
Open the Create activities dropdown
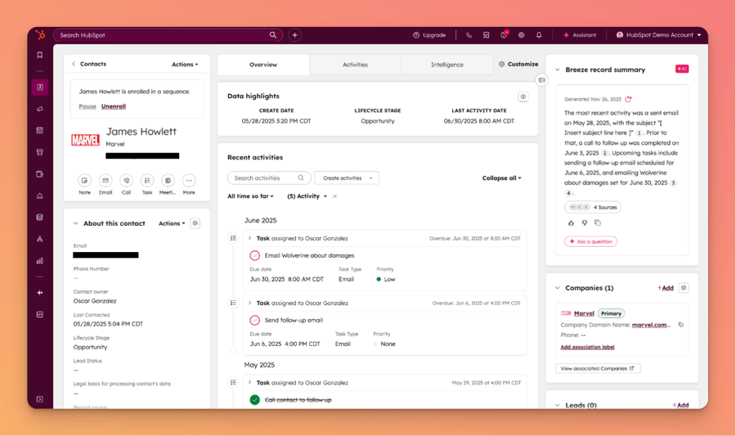(347, 178)
